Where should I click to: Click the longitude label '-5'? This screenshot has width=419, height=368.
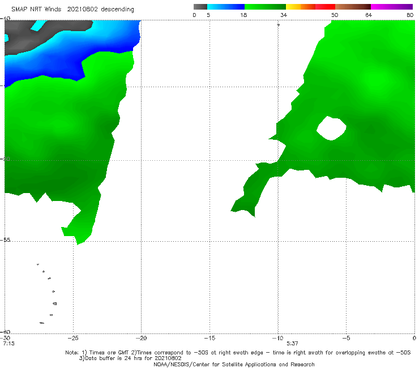[346, 338]
